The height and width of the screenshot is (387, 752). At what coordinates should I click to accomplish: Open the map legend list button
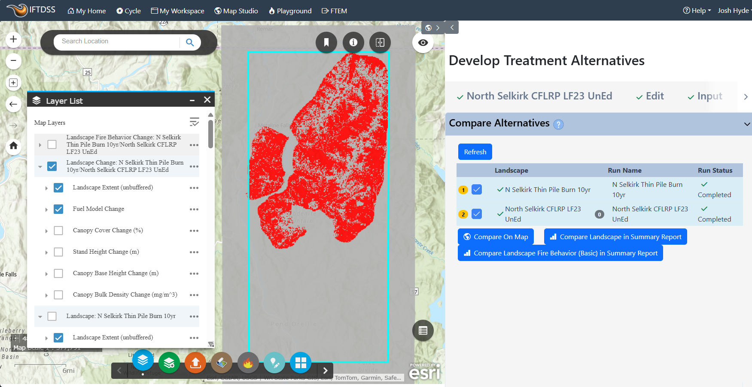tap(423, 330)
